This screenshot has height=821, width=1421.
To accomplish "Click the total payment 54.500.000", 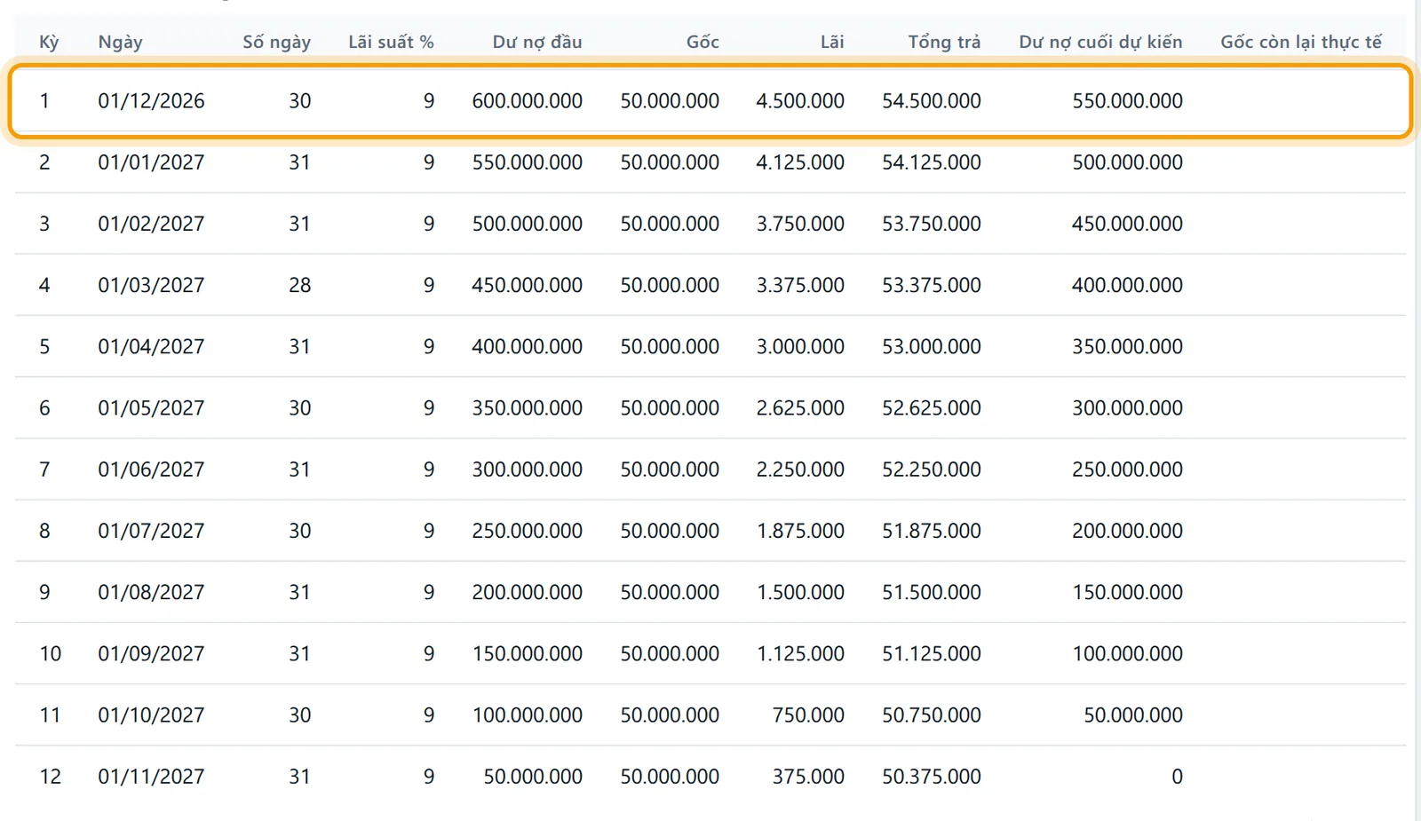I will [x=932, y=101].
